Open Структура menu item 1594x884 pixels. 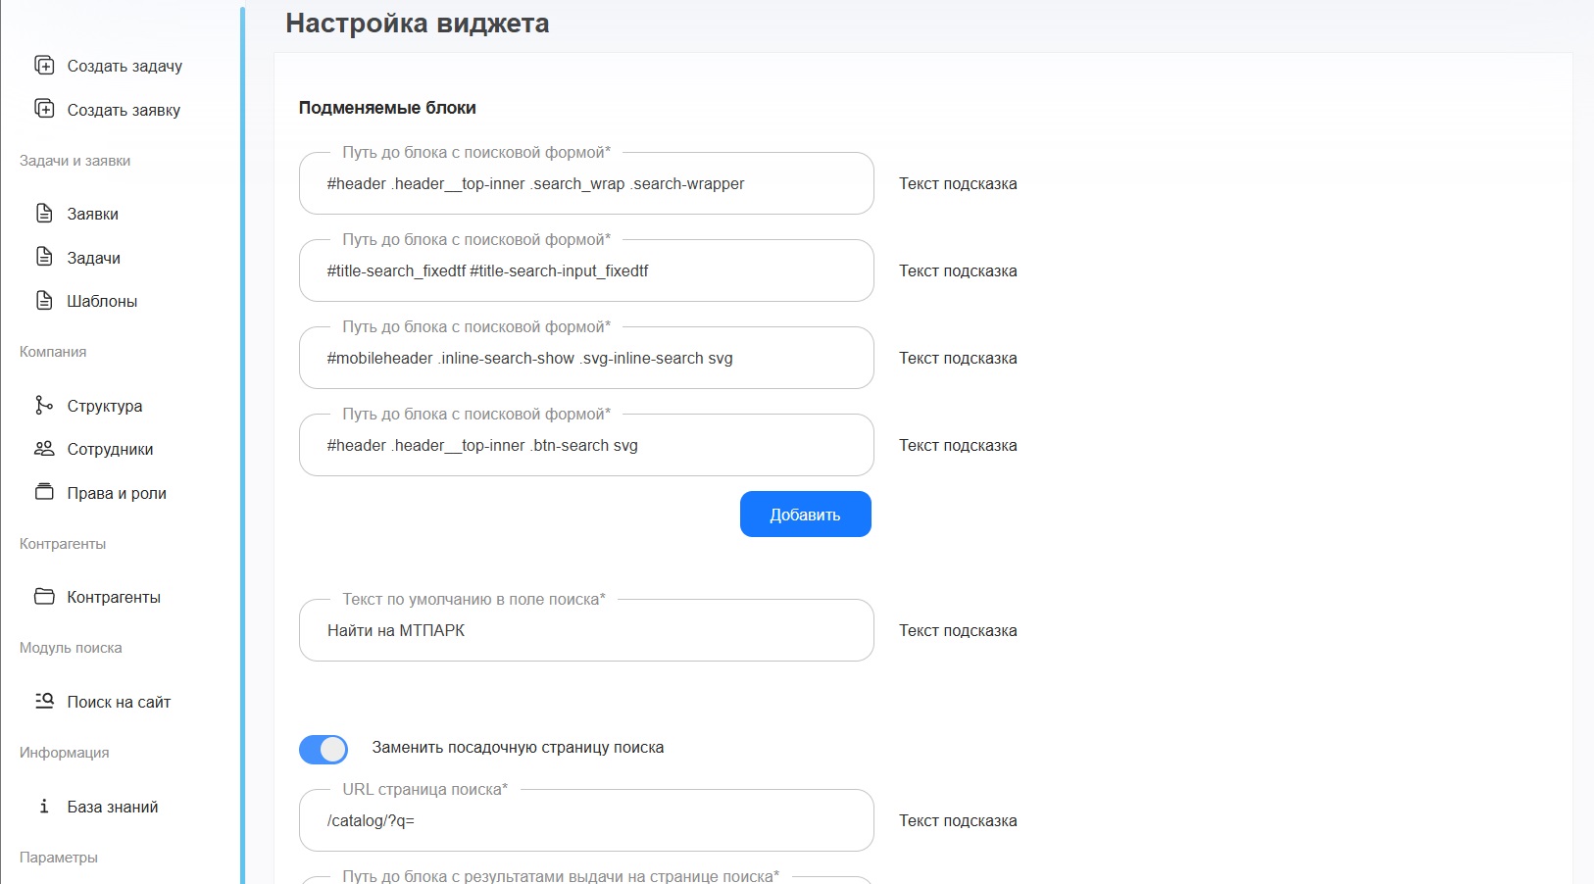point(105,406)
